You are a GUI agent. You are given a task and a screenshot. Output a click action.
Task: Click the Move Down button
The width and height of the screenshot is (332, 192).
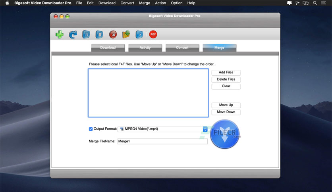[x=226, y=112]
